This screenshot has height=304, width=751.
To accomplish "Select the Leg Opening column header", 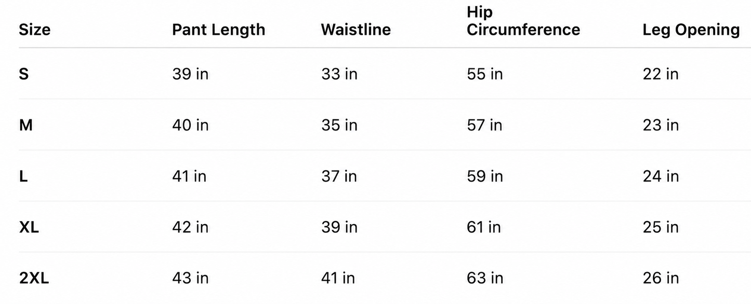I will click(691, 30).
